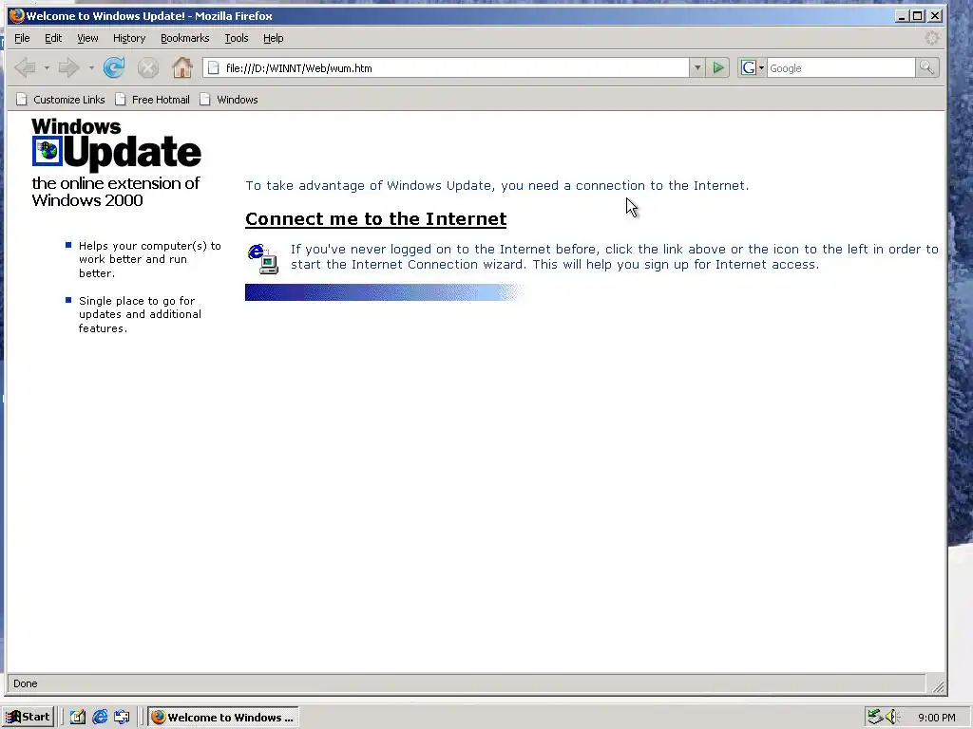
Task: Click the first Quick Launch taskbar icon
Action: 78,718
